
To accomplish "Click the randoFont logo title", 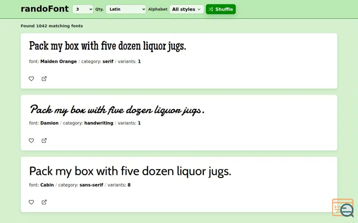I will tap(44, 9).
